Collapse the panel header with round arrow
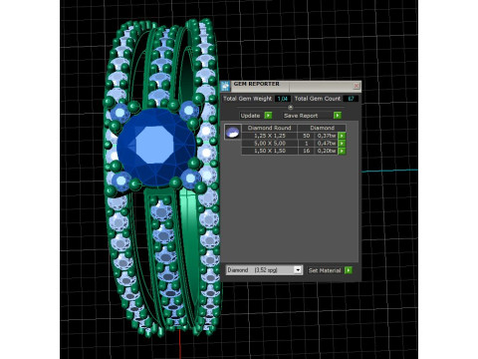478x359 pixels. pos(291,107)
